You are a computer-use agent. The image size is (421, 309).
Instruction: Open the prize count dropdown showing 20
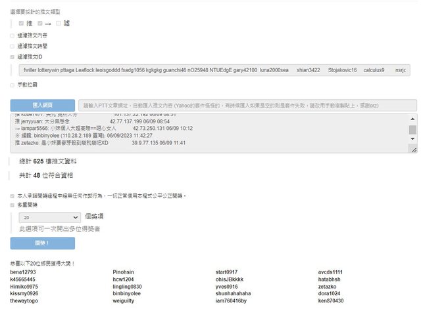[50, 217]
